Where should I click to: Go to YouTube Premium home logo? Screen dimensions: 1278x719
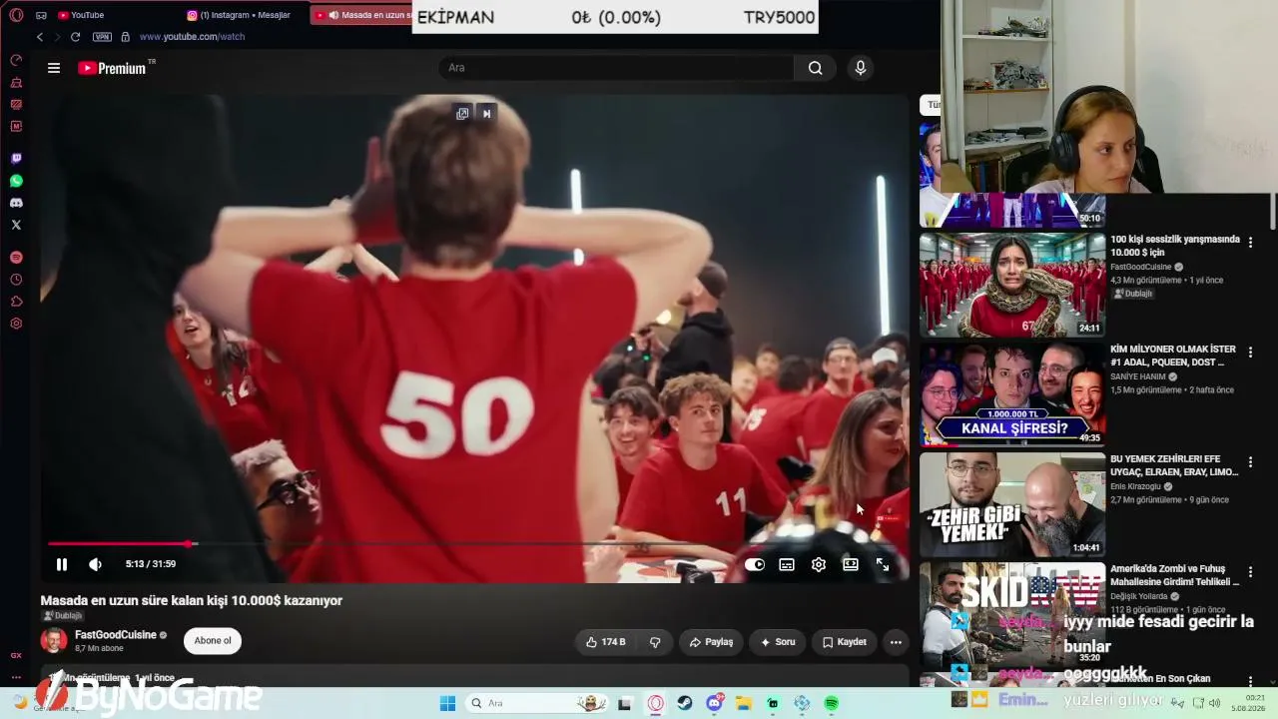[113, 68]
